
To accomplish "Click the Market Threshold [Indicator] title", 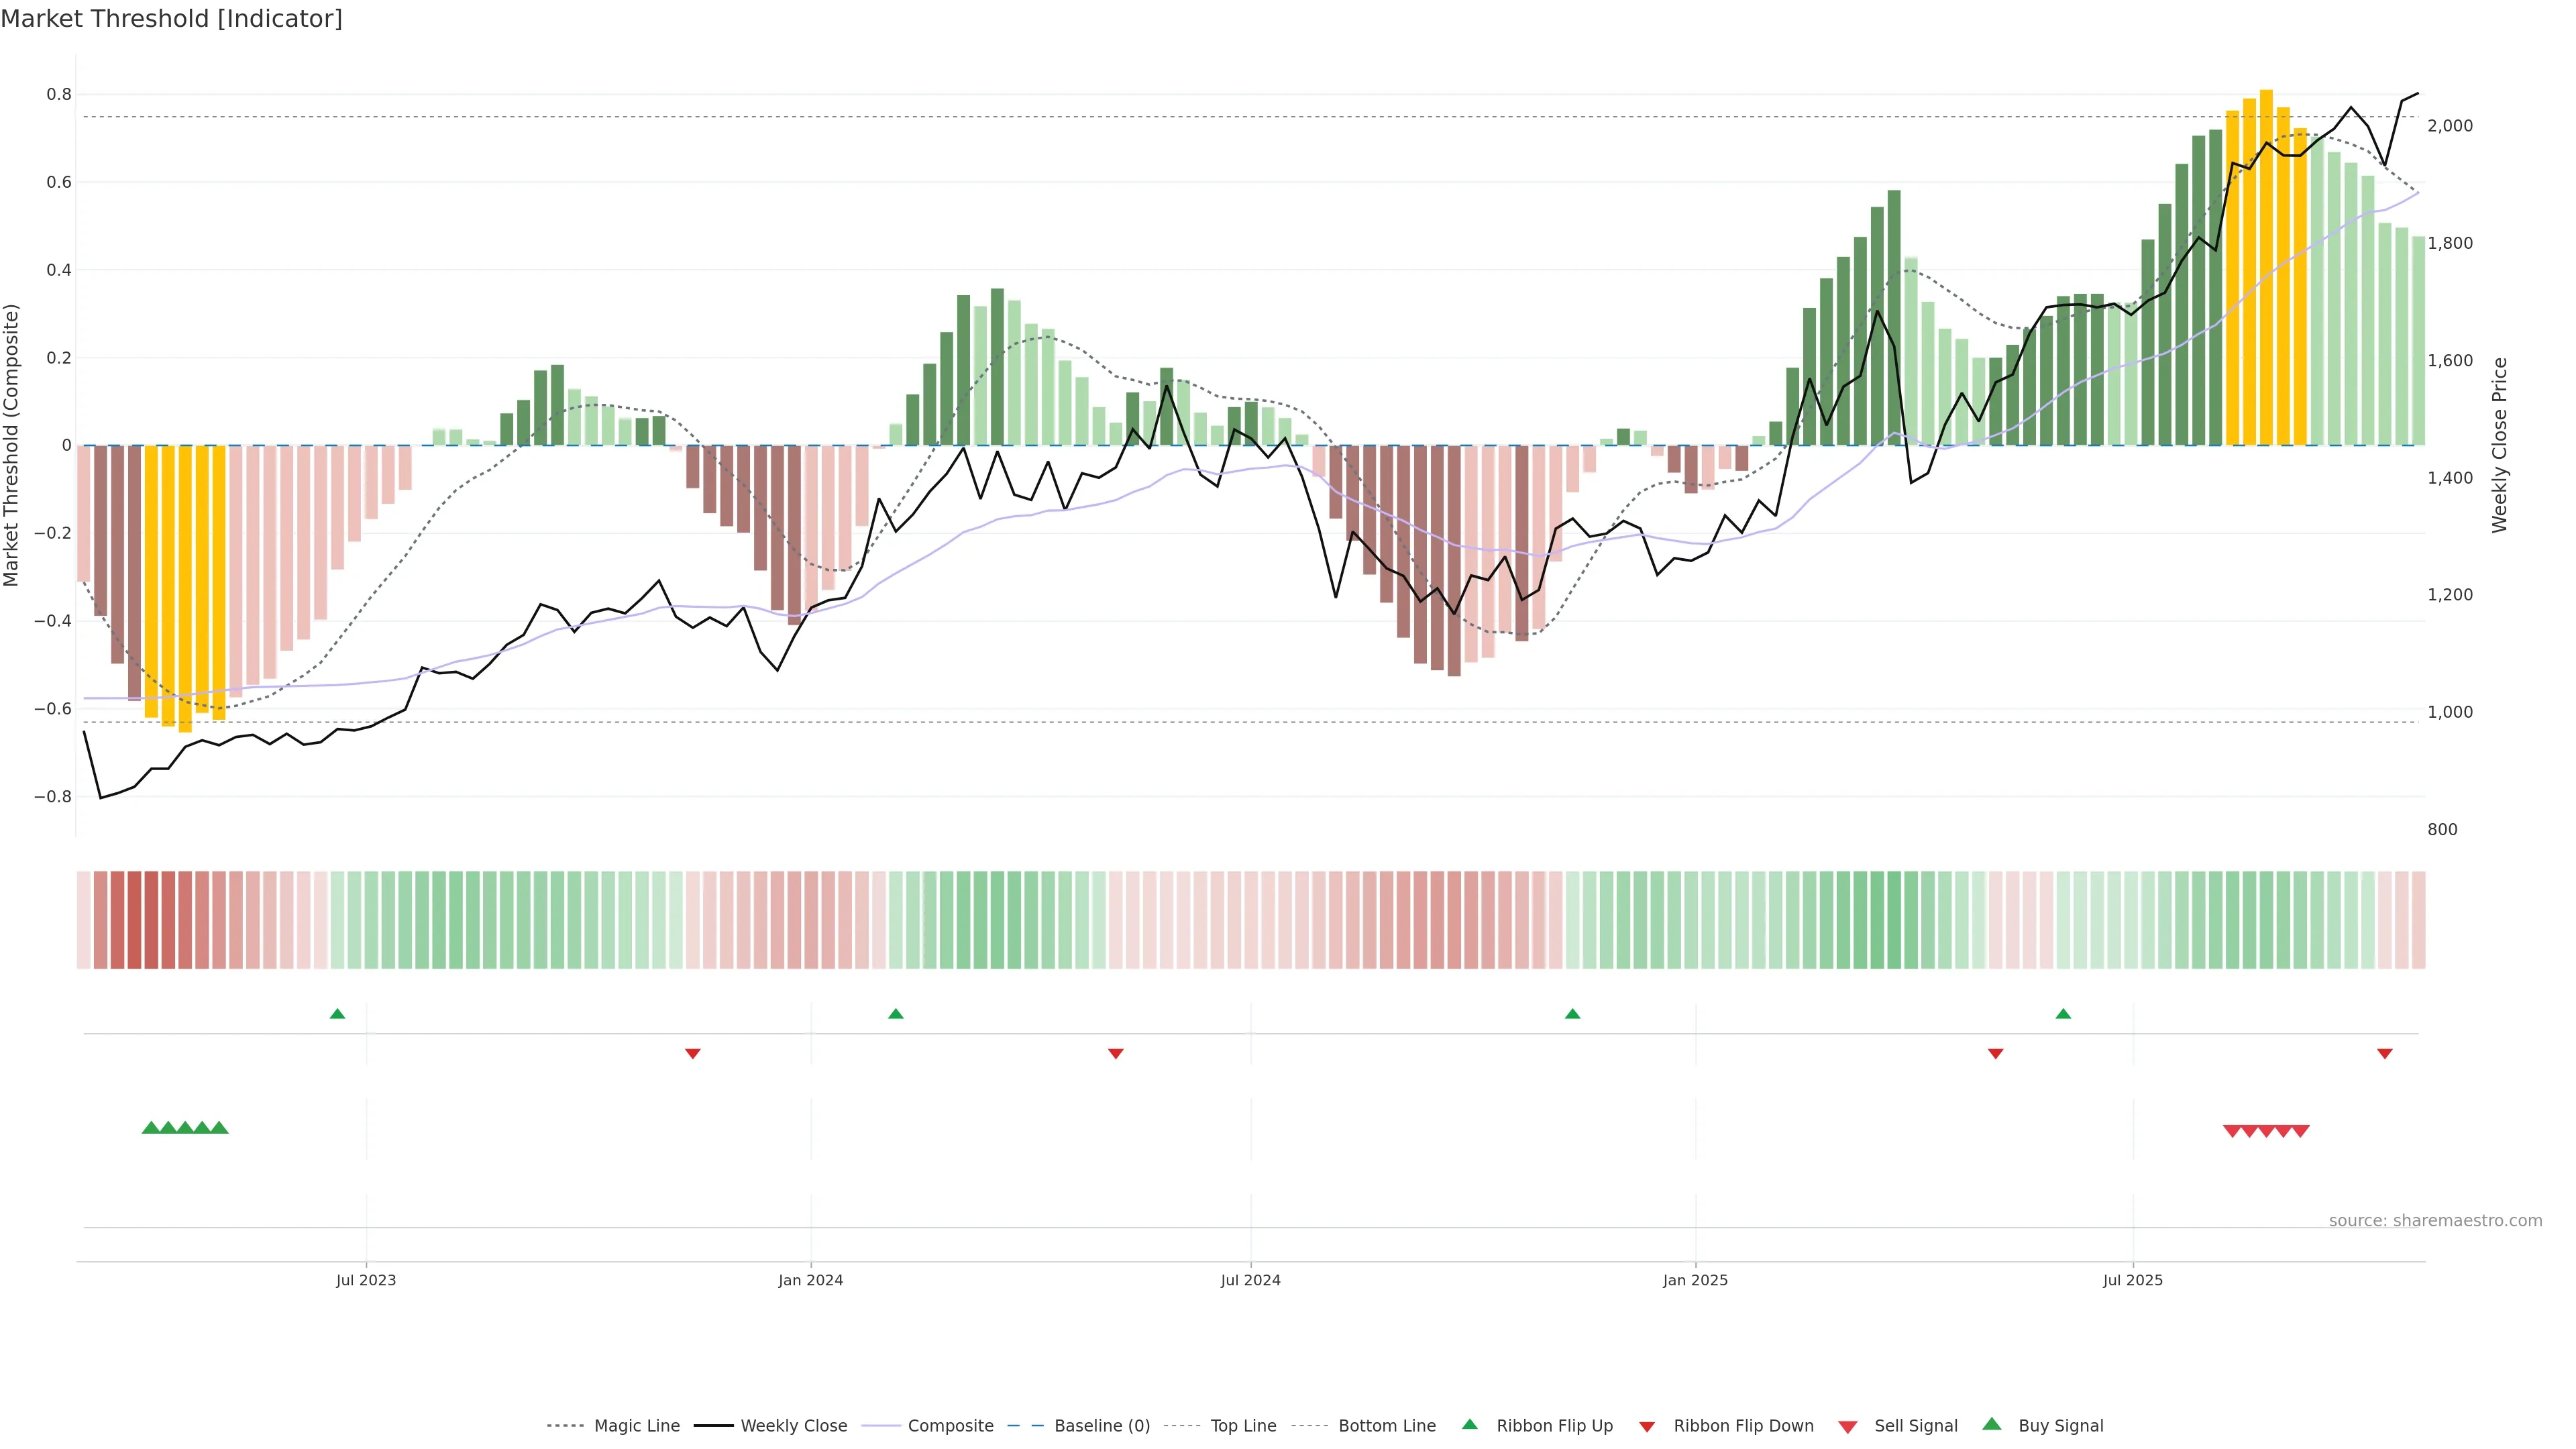I will click(x=171, y=19).
